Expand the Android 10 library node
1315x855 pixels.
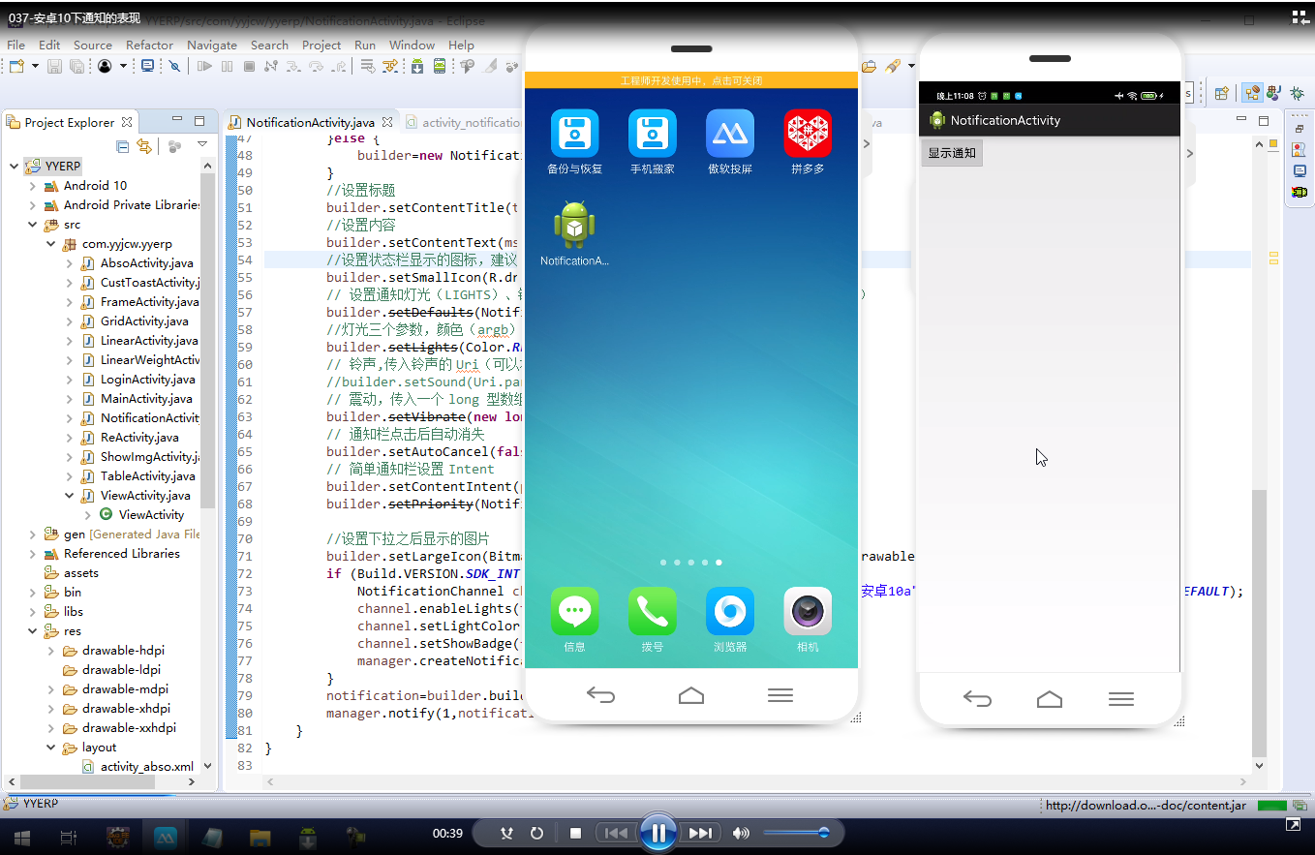coord(33,186)
